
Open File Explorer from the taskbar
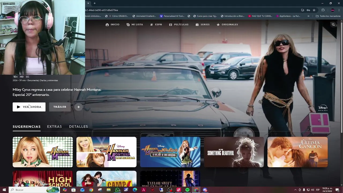(109, 190)
